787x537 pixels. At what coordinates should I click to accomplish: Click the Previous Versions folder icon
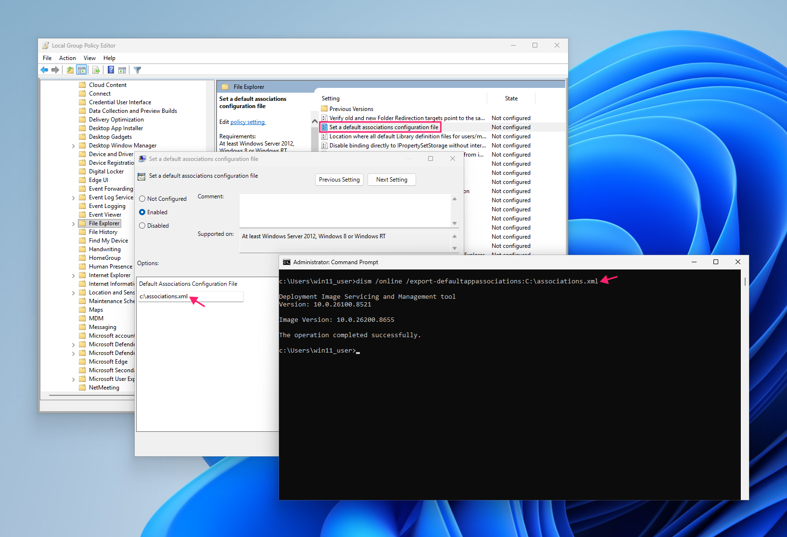[x=324, y=109]
